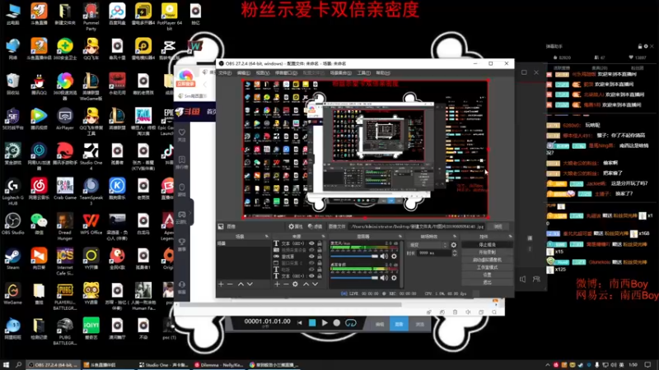The image size is (659, 370).
Task: Open WPS Office desktop shortcut
Action: pyautogui.click(x=91, y=224)
